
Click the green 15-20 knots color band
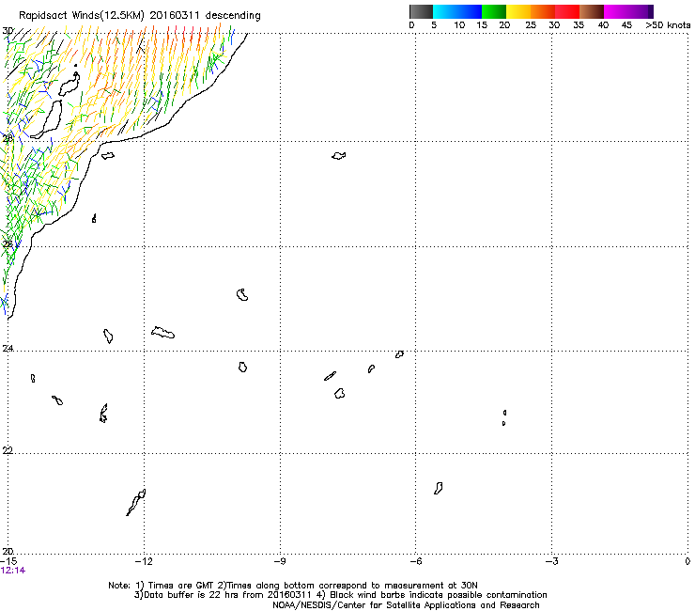click(494, 11)
